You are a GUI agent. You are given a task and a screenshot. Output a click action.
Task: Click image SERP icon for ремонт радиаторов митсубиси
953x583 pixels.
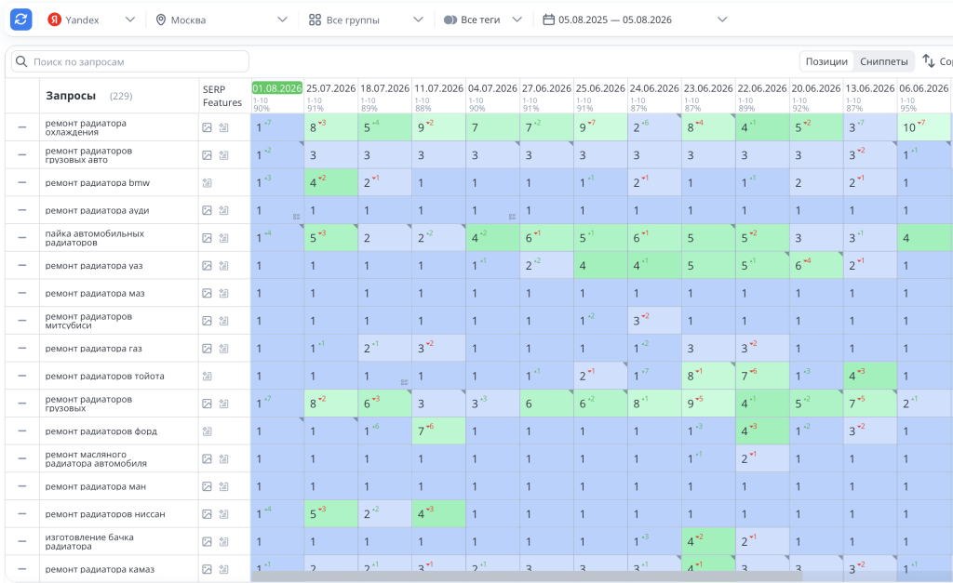coord(208,321)
